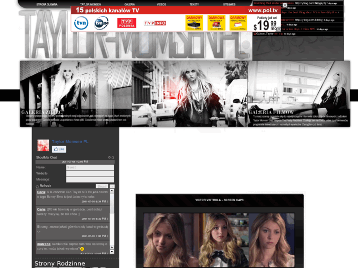Viewport: 358px width, 268px height.
Task: Open the Victor/Victrola screen caps image
Action: (x=219, y=240)
